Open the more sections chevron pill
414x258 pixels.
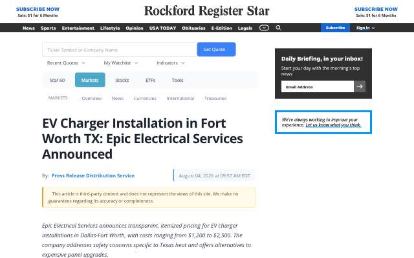(x=264, y=28)
